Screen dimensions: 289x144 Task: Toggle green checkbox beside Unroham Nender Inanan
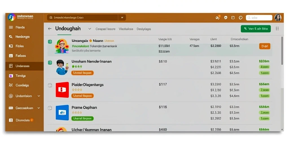[x=50, y=62]
